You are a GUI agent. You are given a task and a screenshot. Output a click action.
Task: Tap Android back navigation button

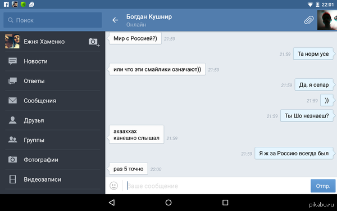[x=112, y=203]
